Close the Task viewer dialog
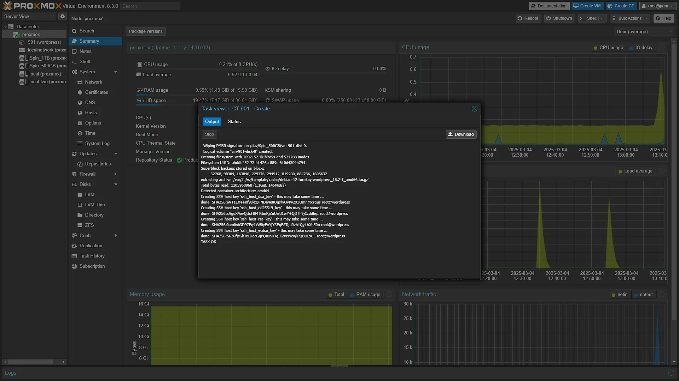This screenshot has width=679, height=381. 475,109
